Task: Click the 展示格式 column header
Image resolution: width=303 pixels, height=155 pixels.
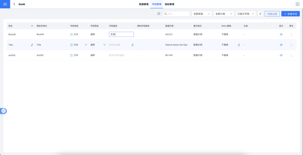Action: [198, 26]
